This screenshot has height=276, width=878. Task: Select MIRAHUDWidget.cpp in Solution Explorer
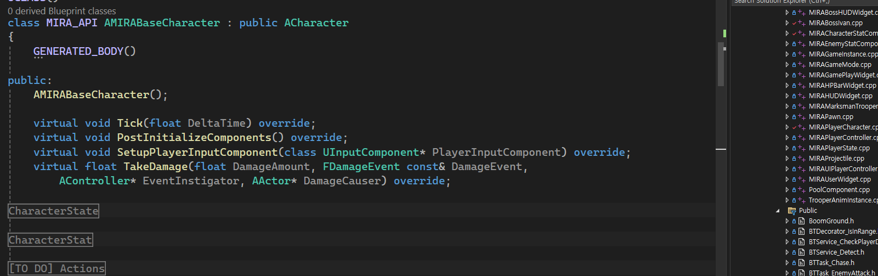coord(840,96)
